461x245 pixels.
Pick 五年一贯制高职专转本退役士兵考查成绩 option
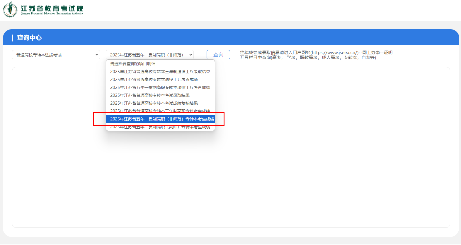coord(160,87)
